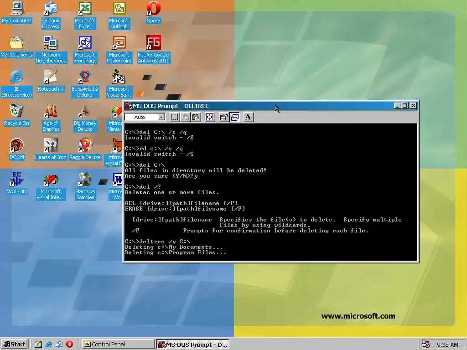Minimize the MS-DOS Prompt window
The width and height of the screenshot is (467, 350).
tap(397, 106)
